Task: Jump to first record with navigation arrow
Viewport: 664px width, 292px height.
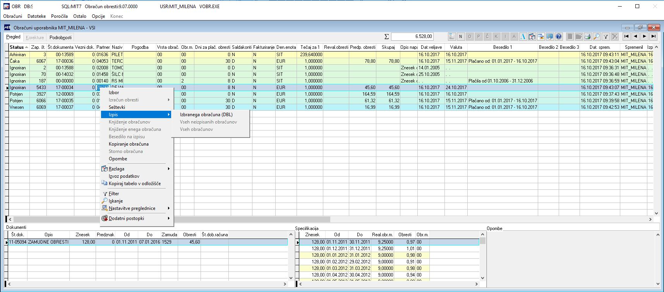Action: click(x=626, y=36)
